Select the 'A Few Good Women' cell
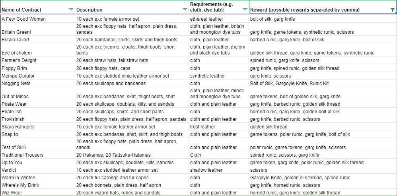397x196 pixels. point(38,19)
